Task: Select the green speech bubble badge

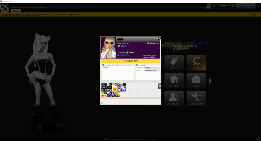Action: 108,90
